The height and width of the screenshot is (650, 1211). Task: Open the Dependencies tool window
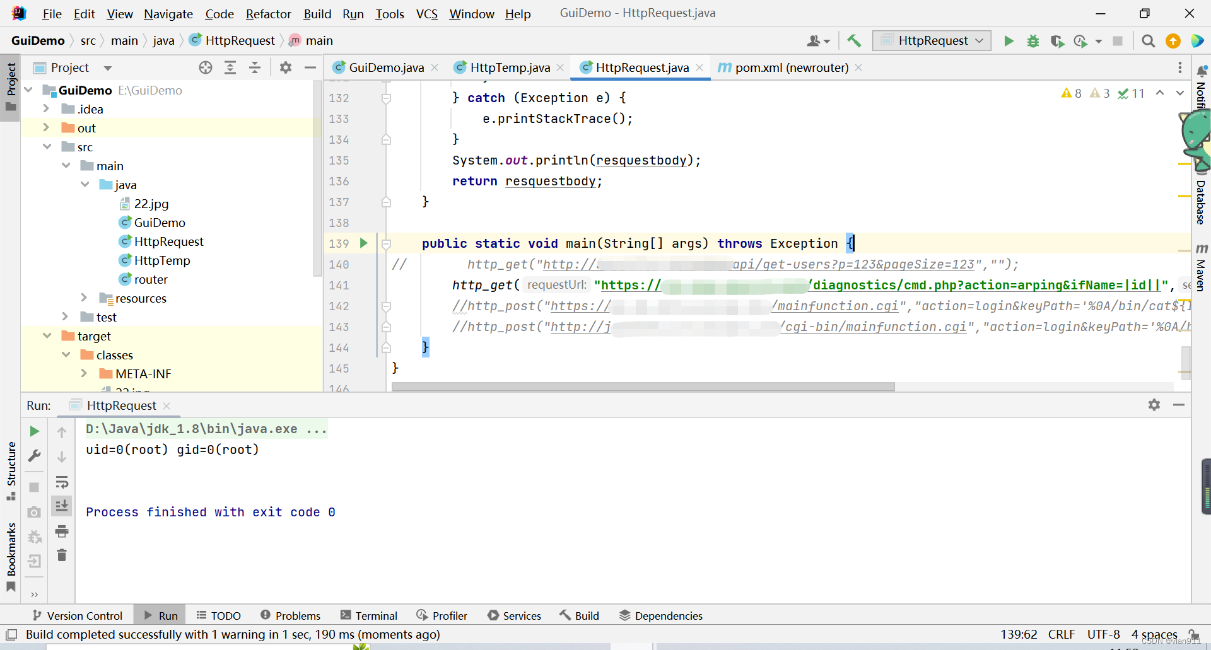pyautogui.click(x=661, y=616)
